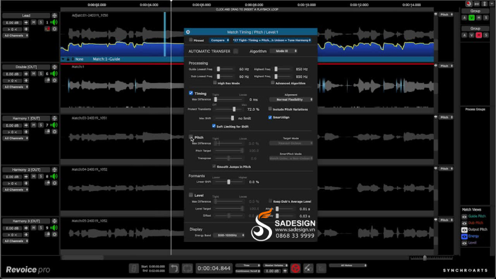Open Harmony 2 [OUT] track settings gear
496x279 pixels.
(55, 183)
